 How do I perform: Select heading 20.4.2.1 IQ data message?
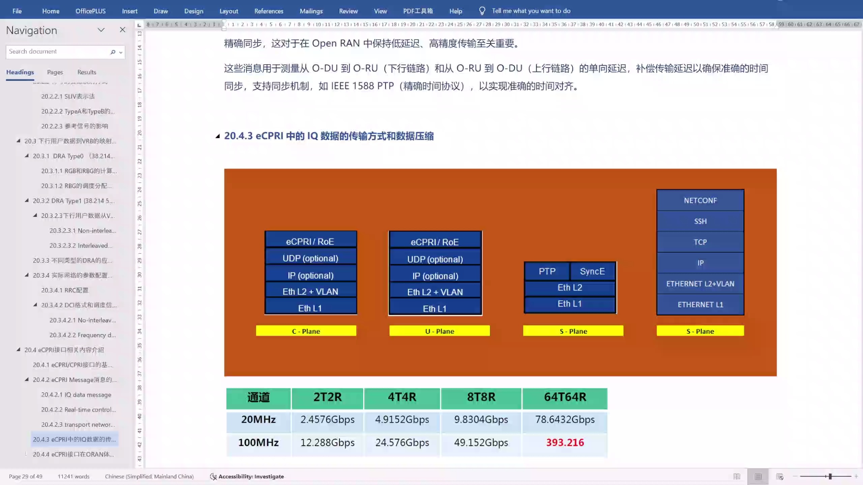tap(76, 394)
